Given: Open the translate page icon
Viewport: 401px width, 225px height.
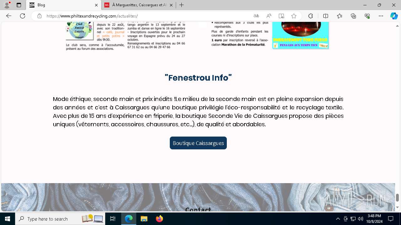Looking at the screenshot, I should tap(256, 16).
